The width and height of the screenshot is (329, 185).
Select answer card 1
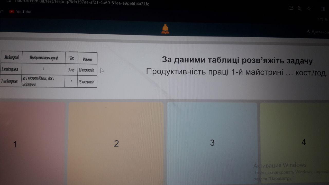point(32,143)
